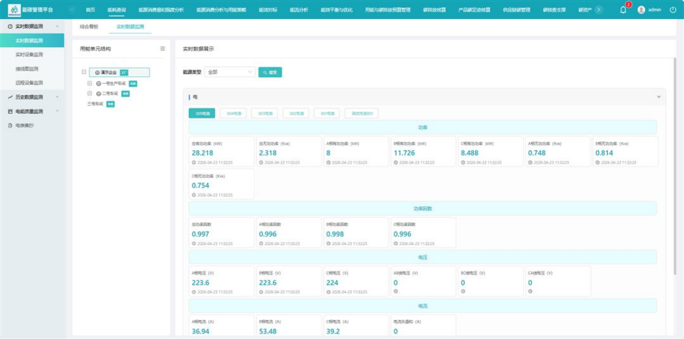Select the 漠宁企业 tree item
Screen dimensions: 684x339
[119, 72]
